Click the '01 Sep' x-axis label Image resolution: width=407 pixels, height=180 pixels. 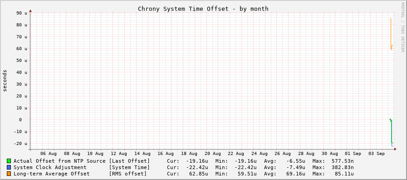point(353,154)
